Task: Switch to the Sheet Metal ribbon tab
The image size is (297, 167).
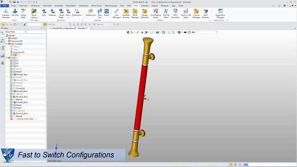Action: [x=71, y=6]
